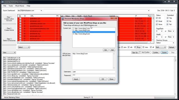Screen dimensions: 179x100
Task: Click the ID column header
Action: 25,16
